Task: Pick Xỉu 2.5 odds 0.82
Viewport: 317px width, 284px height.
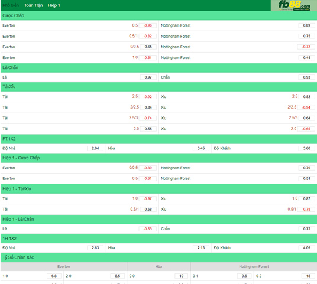Action: tap(307, 97)
